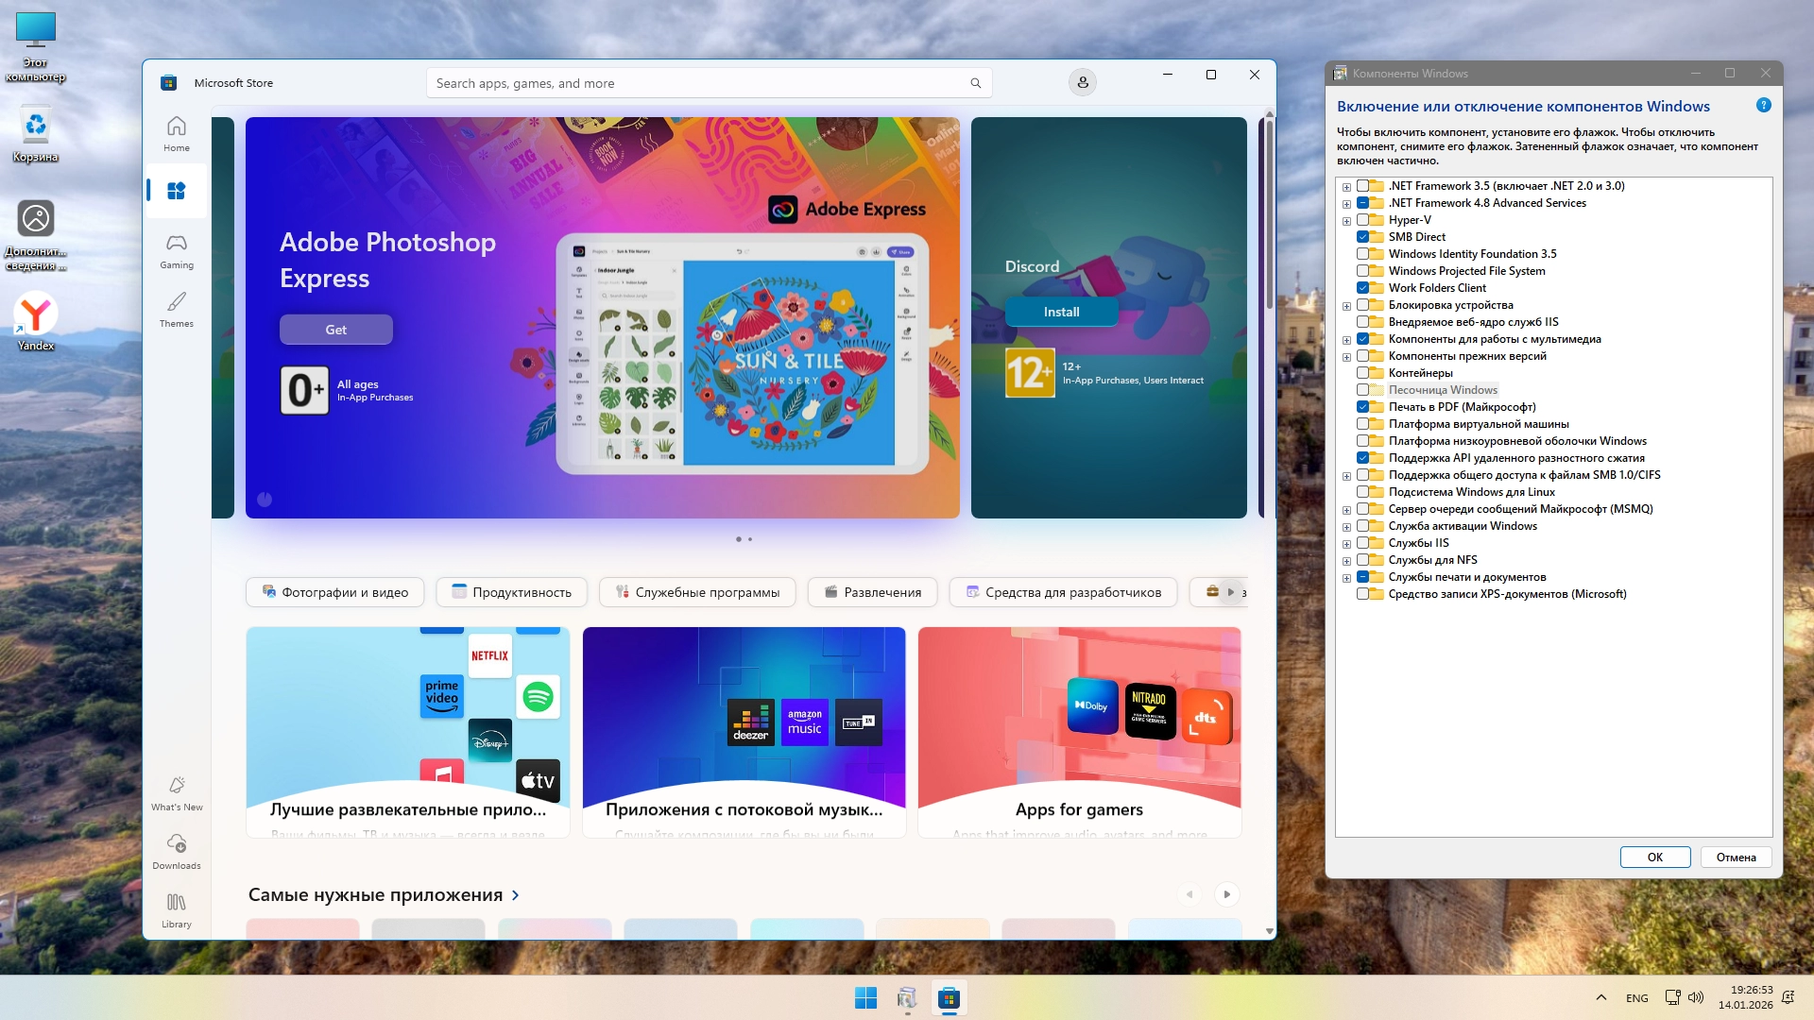This screenshot has width=1814, height=1020.
Task: Expand the .NET Framework 3.5 tree node
Action: [1346, 187]
